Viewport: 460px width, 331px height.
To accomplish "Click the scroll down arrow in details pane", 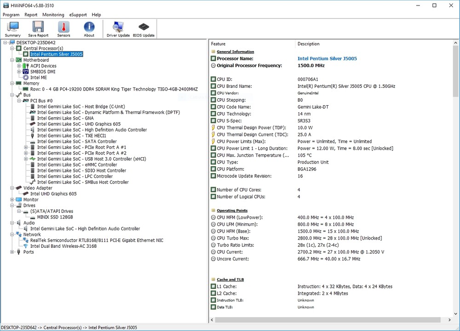I will pyautogui.click(x=455, y=314).
